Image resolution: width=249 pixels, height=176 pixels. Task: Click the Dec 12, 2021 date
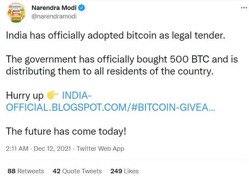(x=51, y=149)
